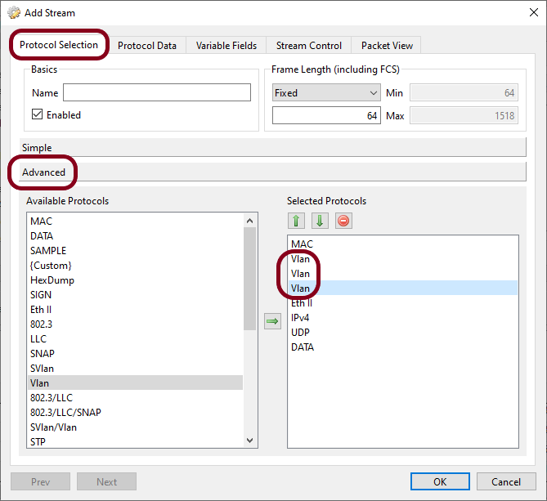
Task: Select 802.3/LLC/SNAP in Available Protocols
Action: [136, 413]
